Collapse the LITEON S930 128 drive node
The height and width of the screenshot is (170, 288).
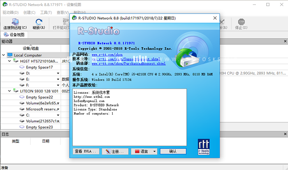click(9, 91)
